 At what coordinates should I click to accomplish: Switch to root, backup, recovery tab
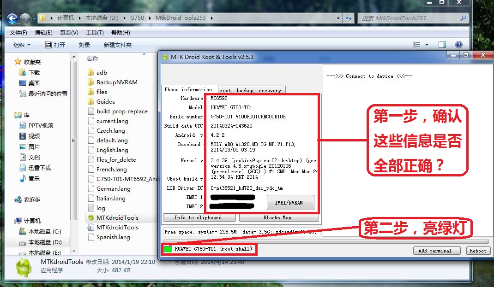click(x=251, y=90)
